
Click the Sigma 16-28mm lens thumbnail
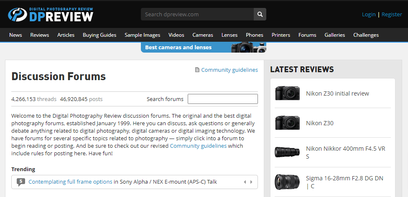click(287, 182)
